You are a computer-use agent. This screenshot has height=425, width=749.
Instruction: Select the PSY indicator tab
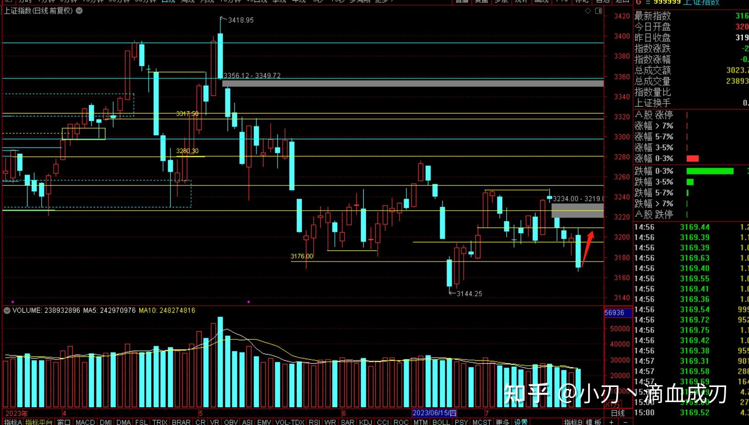(461, 422)
